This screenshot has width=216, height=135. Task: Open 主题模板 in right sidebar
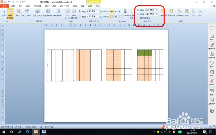[x=212, y=101]
